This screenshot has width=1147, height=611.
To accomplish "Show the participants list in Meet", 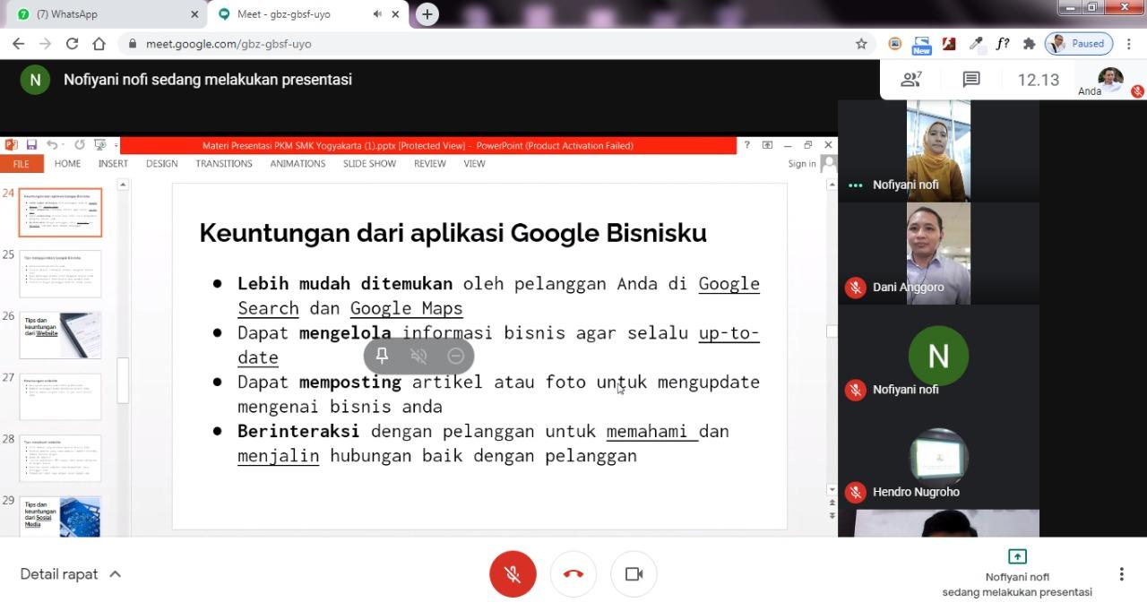I will point(911,80).
